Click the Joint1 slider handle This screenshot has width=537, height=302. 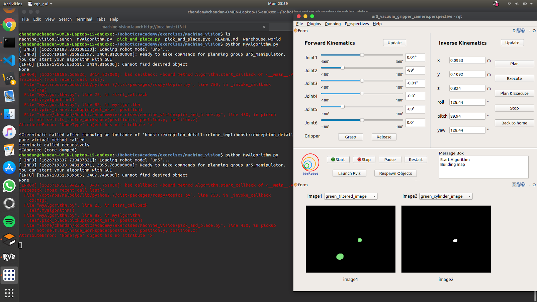(x=362, y=55)
